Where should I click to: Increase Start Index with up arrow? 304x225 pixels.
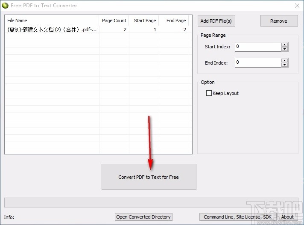point(285,44)
